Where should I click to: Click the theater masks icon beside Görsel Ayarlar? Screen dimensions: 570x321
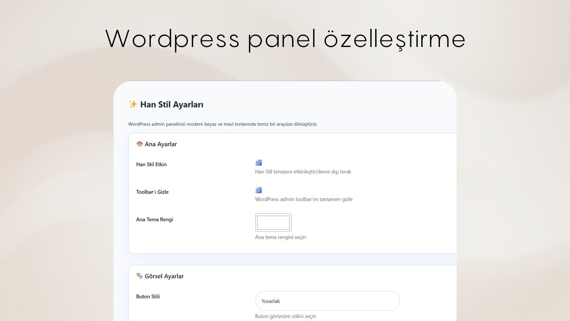[139, 276]
